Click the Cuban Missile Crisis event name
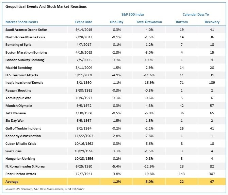Image resolution: width=228 pixels, height=195 pixels. click(x=21, y=143)
